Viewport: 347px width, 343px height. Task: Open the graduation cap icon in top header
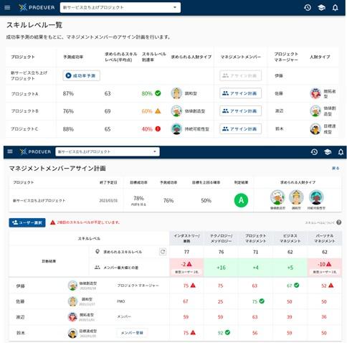point(321,8)
